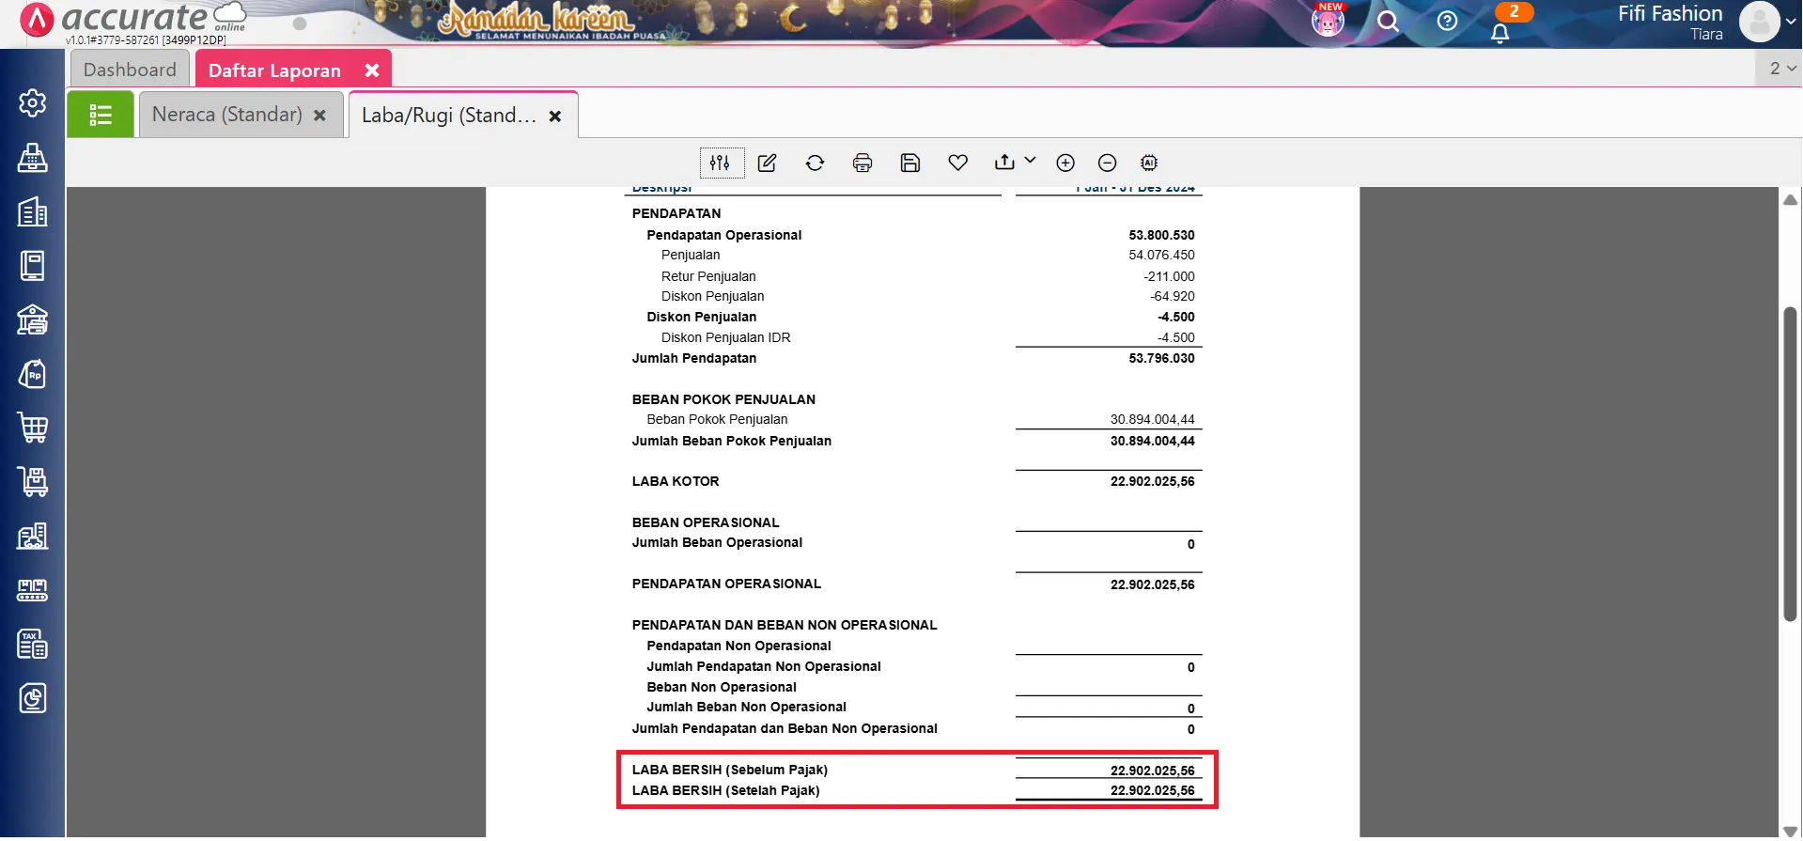Switch to the Dashboard tab

pos(130,70)
